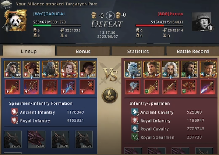
Task: Inspect the blue glowing spear weapon
Action: [69, 87]
